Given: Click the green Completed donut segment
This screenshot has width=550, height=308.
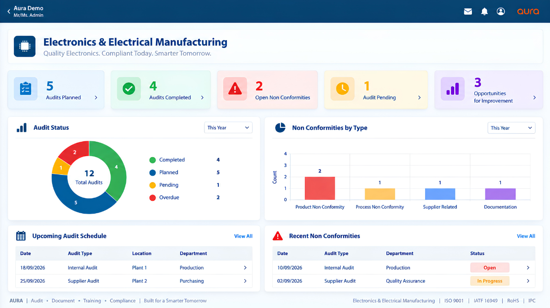Looking at the screenshot, I should [x=116, y=167].
